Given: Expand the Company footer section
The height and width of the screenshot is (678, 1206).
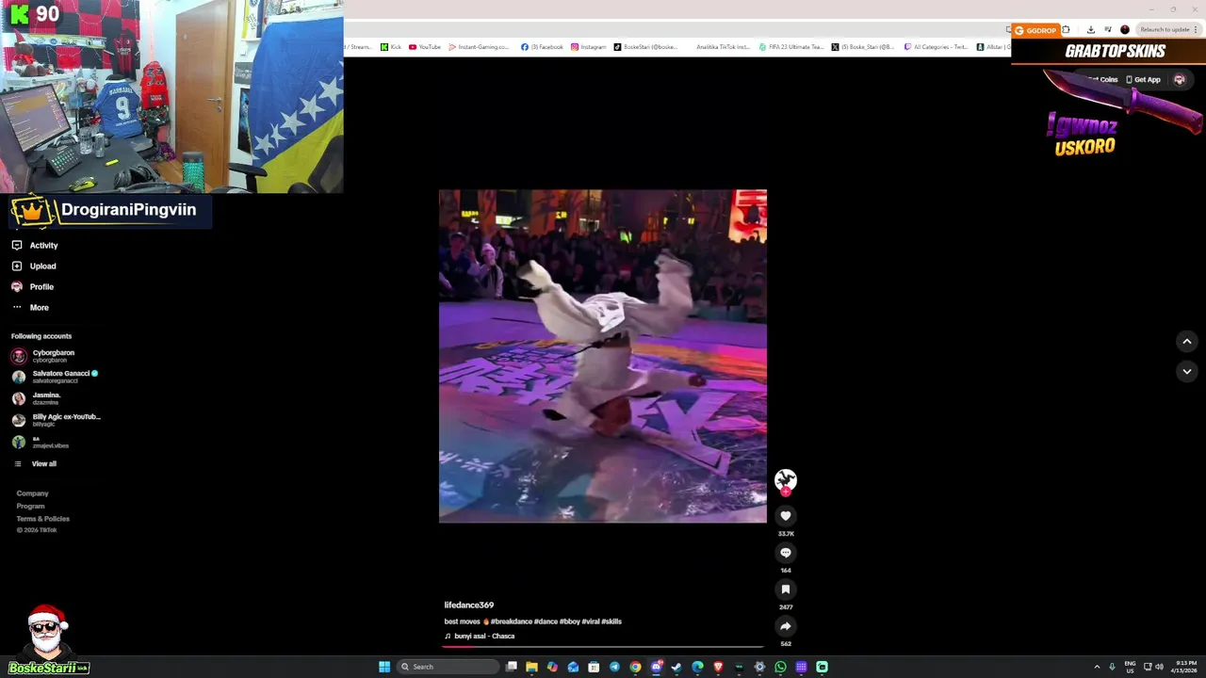Looking at the screenshot, I should [32, 493].
